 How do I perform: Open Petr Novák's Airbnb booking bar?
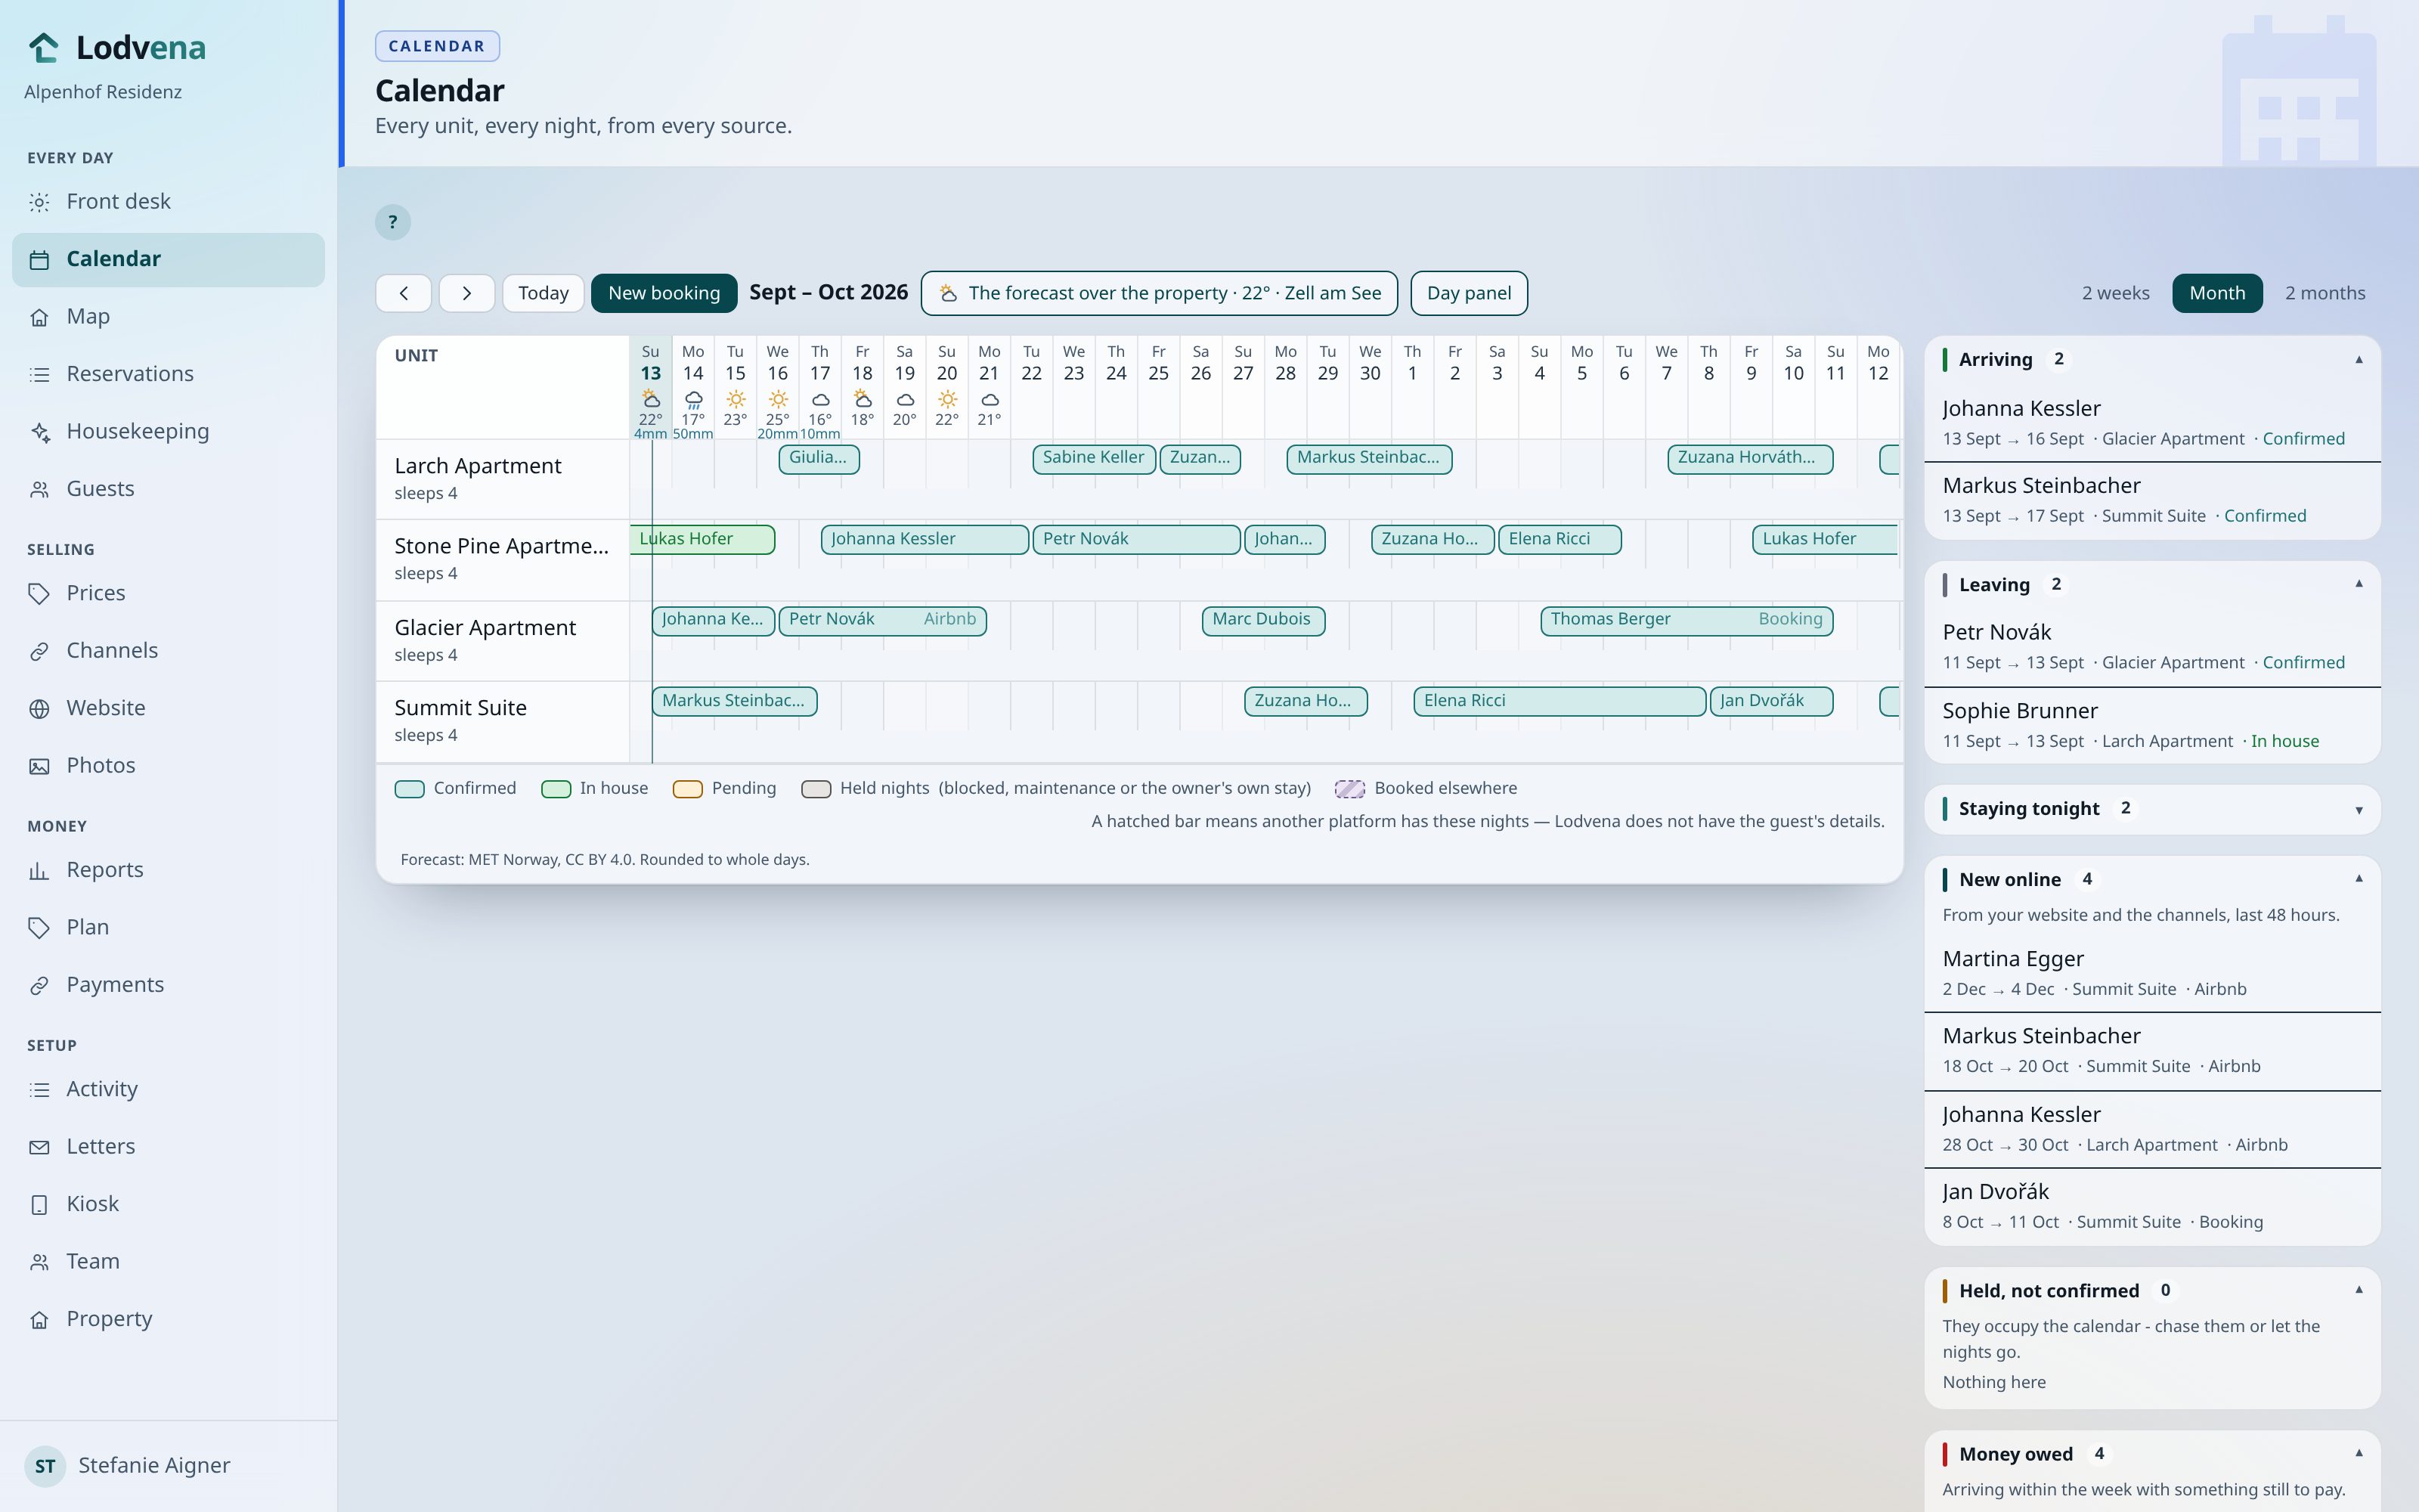point(883,621)
